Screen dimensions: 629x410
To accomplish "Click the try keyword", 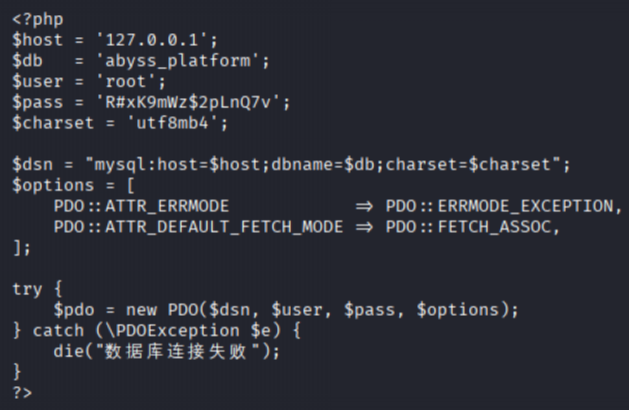I will click(x=27, y=289).
